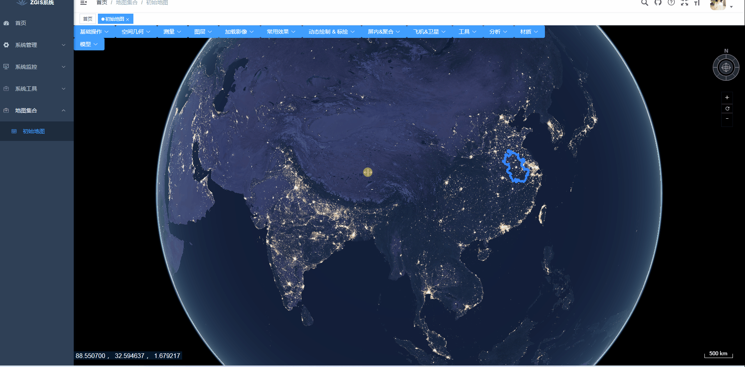Image resolution: width=745 pixels, height=367 pixels.
Task: Open the user avatar menu
Action: pos(718,4)
